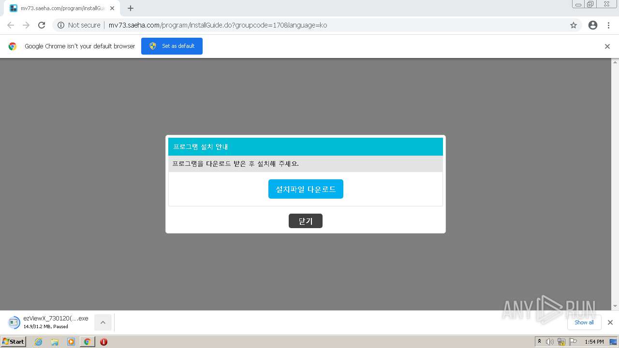Reload the current page
Image resolution: width=619 pixels, height=348 pixels.
click(42, 25)
